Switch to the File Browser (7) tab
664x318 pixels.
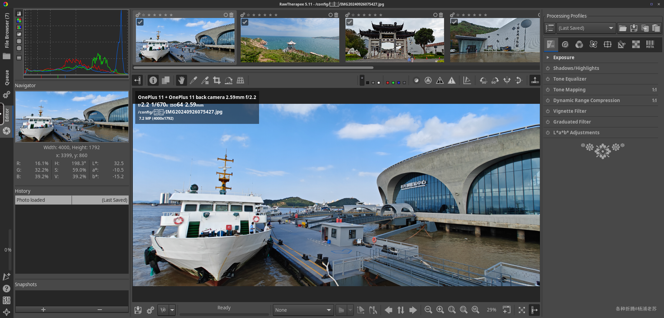point(7,30)
